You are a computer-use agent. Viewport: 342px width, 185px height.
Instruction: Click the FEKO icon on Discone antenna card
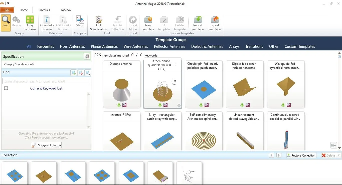[119, 105]
